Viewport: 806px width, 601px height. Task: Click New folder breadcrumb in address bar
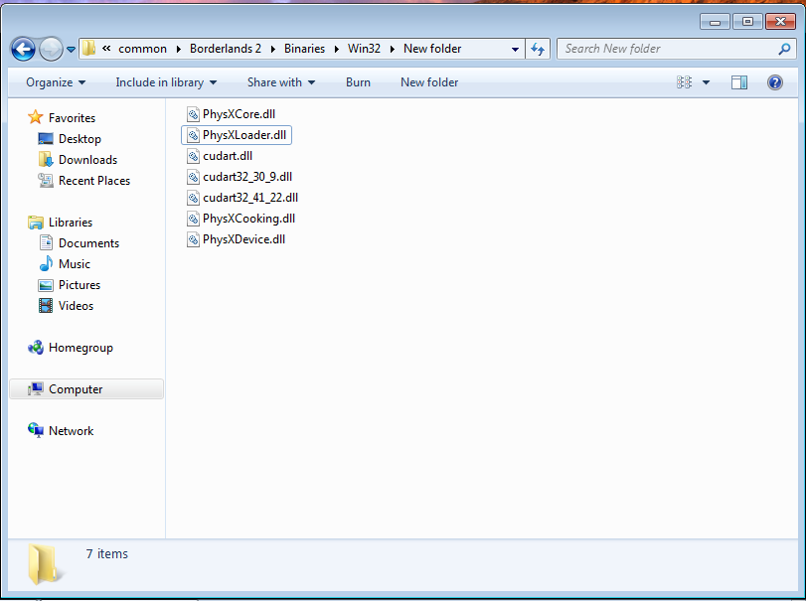(x=432, y=49)
